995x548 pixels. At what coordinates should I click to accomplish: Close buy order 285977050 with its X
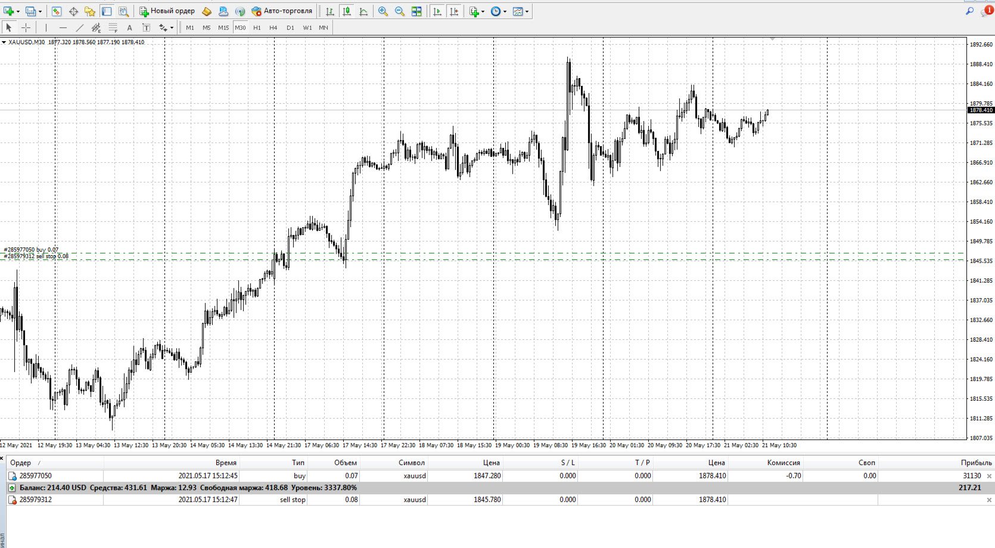pos(990,476)
